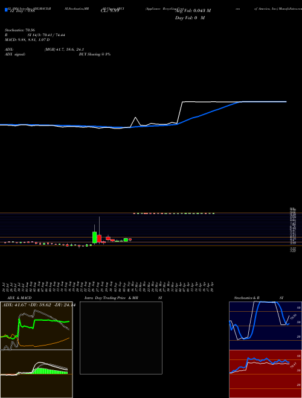The height and width of the screenshot is (398, 302).
Task: Click the Day Vol 0 M text
Action: coord(190,18)
